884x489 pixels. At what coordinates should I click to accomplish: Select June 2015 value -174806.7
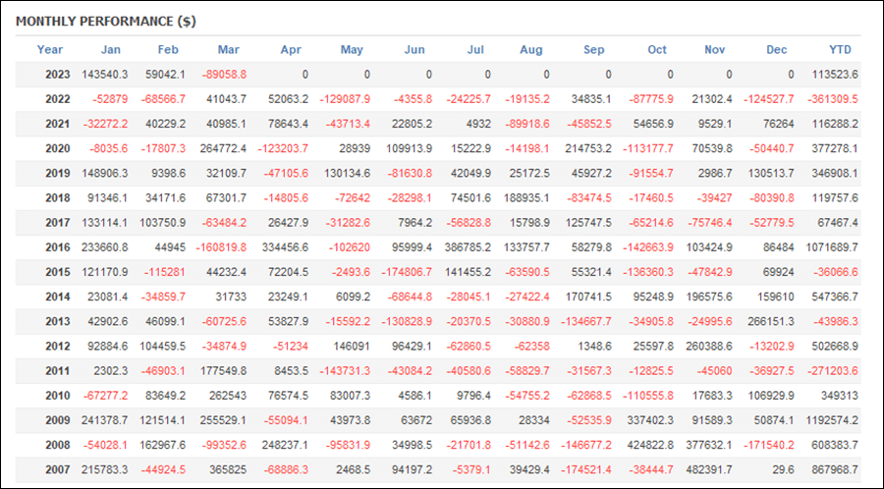point(407,272)
